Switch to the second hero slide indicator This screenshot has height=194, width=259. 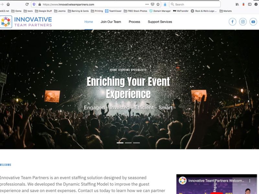(128, 143)
